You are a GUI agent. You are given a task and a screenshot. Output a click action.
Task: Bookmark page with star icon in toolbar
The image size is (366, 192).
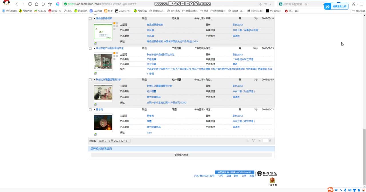coord(50,4)
